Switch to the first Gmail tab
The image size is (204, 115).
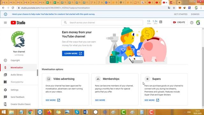5,3
